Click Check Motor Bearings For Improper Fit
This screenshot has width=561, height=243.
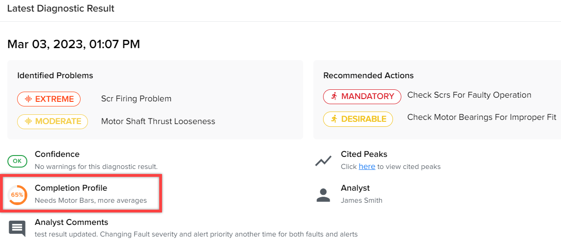[x=482, y=117]
